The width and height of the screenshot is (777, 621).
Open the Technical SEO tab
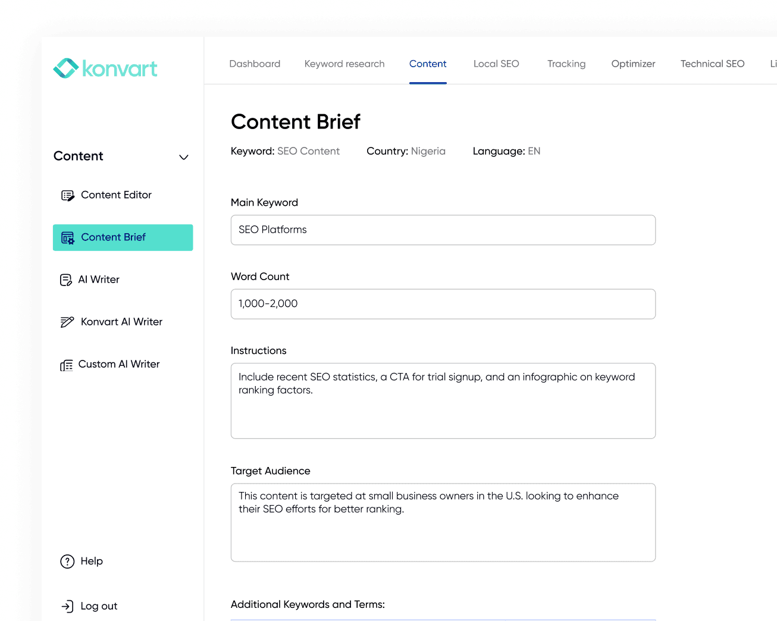[x=712, y=64]
